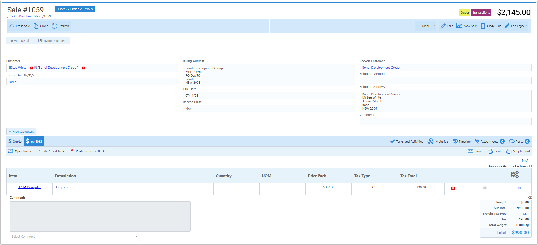Click the gears icon in item table header
This screenshot has width=538, height=245.
click(515, 174)
